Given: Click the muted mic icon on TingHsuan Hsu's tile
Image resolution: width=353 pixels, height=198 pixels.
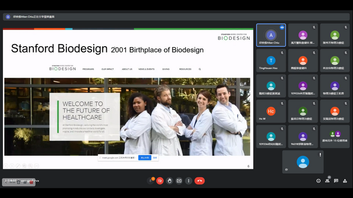Looking at the screenshot, I should pos(282,53).
